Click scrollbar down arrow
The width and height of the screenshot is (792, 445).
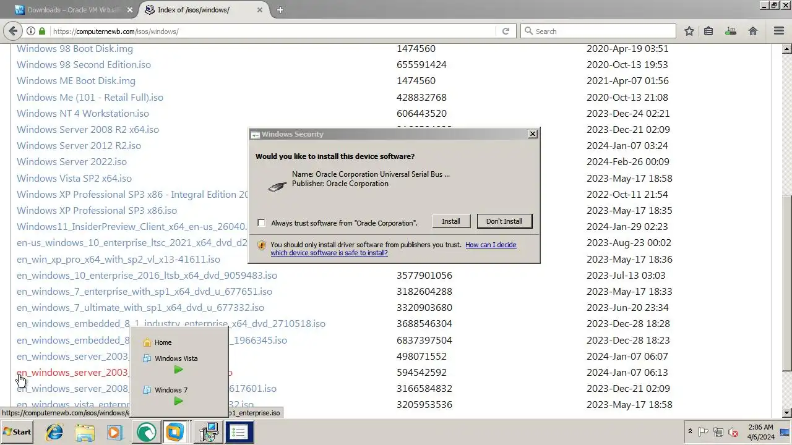(787, 413)
